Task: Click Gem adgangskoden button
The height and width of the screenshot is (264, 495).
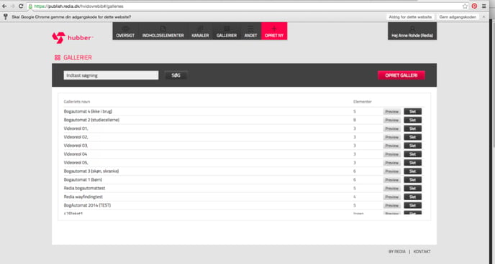Action: (458, 17)
